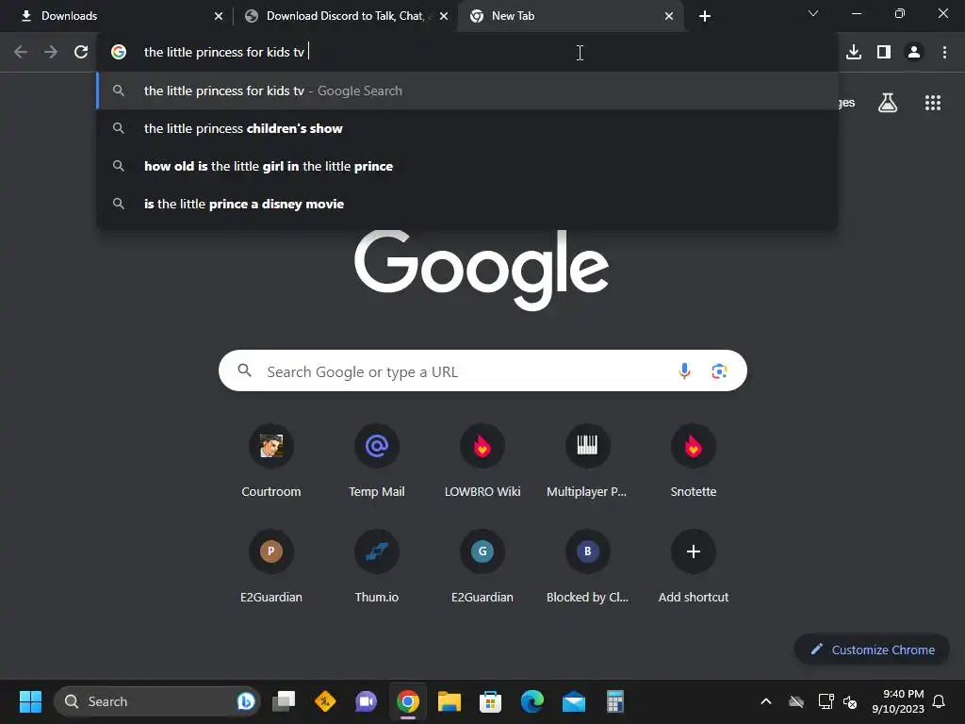
Task: Click Customize Chrome button
Action: (872, 650)
